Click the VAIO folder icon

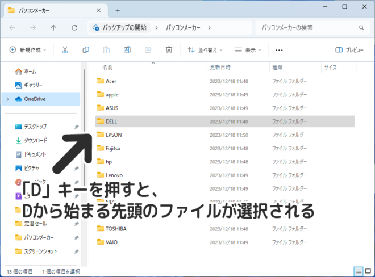coord(101,242)
